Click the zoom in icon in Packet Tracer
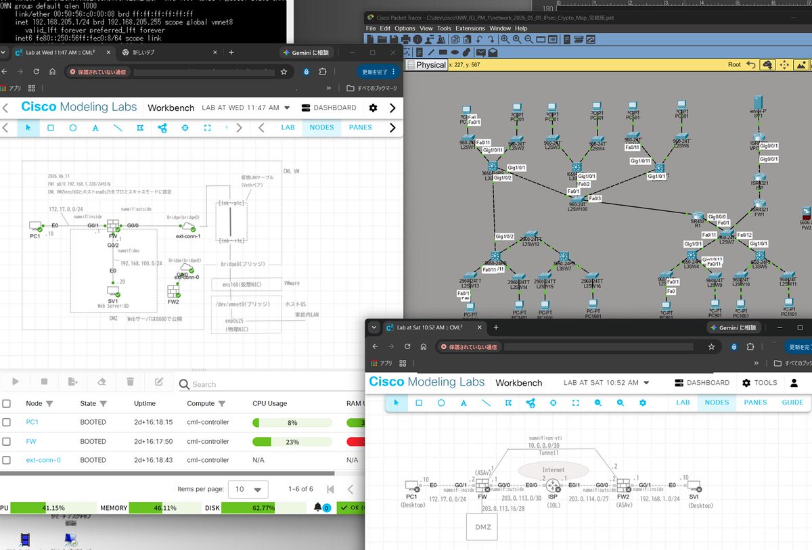The width and height of the screenshot is (812, 550). 505,40
